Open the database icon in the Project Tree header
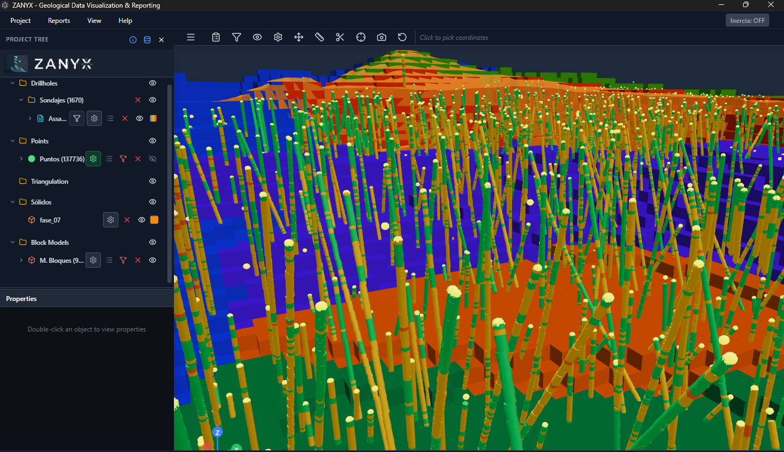 147,39
